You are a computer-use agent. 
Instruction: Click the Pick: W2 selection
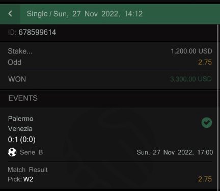point(20,179)
